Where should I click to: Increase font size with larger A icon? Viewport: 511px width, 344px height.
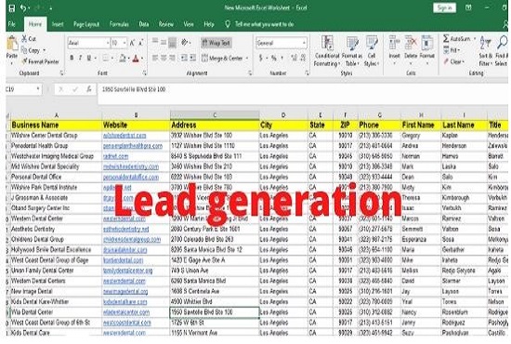(x=132, y=43)
